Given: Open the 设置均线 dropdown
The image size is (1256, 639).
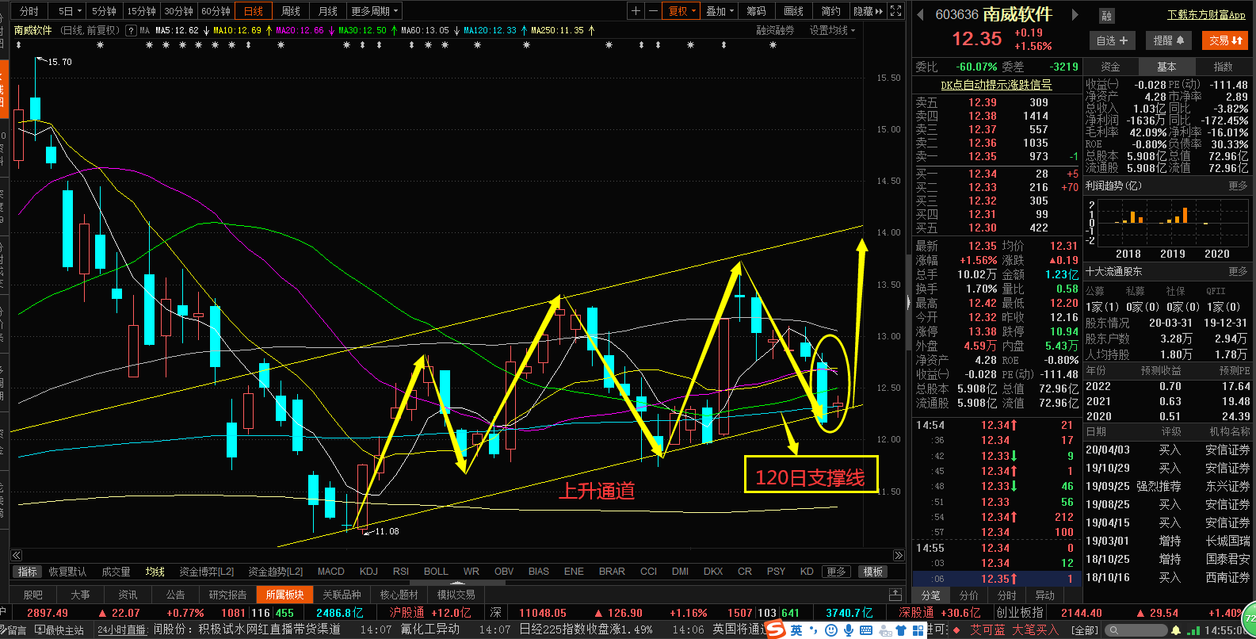Looking at the screenshot, I should click(832, 31).
